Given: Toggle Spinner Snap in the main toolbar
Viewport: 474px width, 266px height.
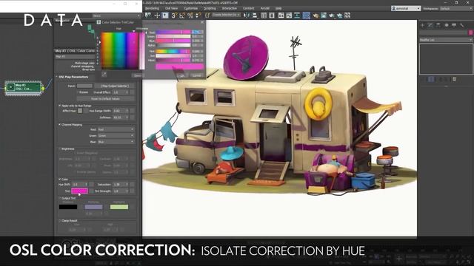Looking at the screenshot, I should click(x=198, y=16).
